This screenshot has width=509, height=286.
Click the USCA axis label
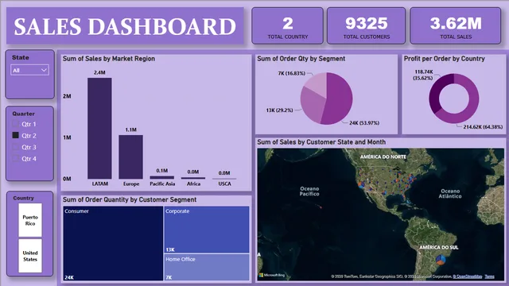[x=224, y=184]
